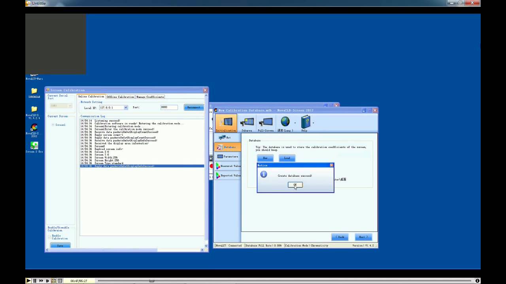Viewport: 506px width, 284px height.
Task: Open the Full-Screen calibration tool
Action: (266, 123)
